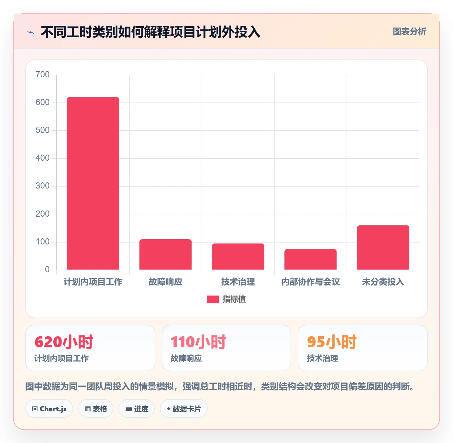Toggle the 指标值 legend color swatch

coord(213,299)
